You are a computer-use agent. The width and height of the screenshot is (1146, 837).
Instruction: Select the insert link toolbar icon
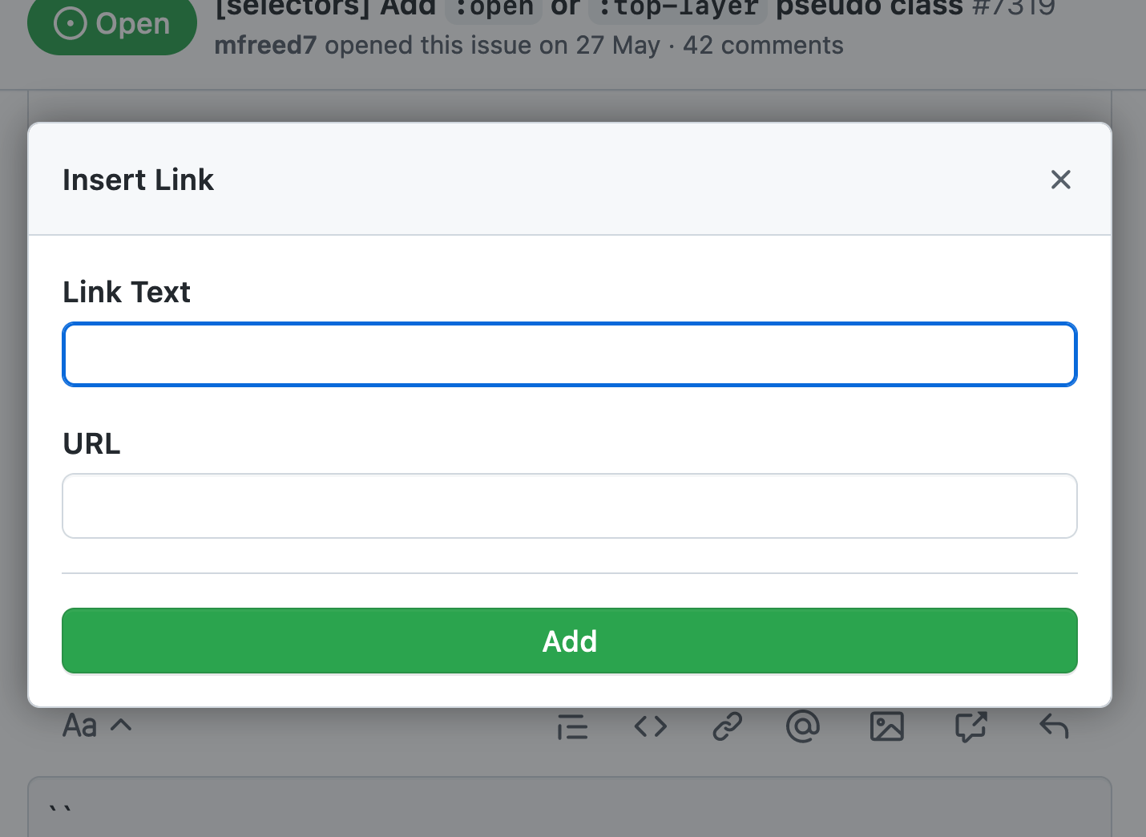click(x=726, y=726)
